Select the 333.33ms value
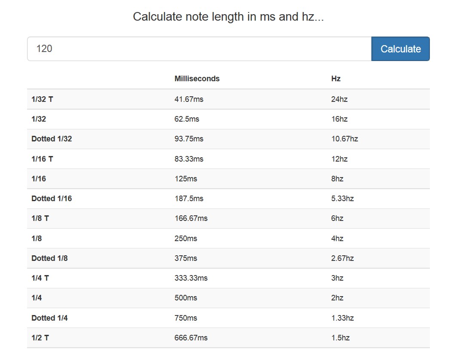Image resolution: width=463 pixels, height=349 pixels. [x=191, y=278]
